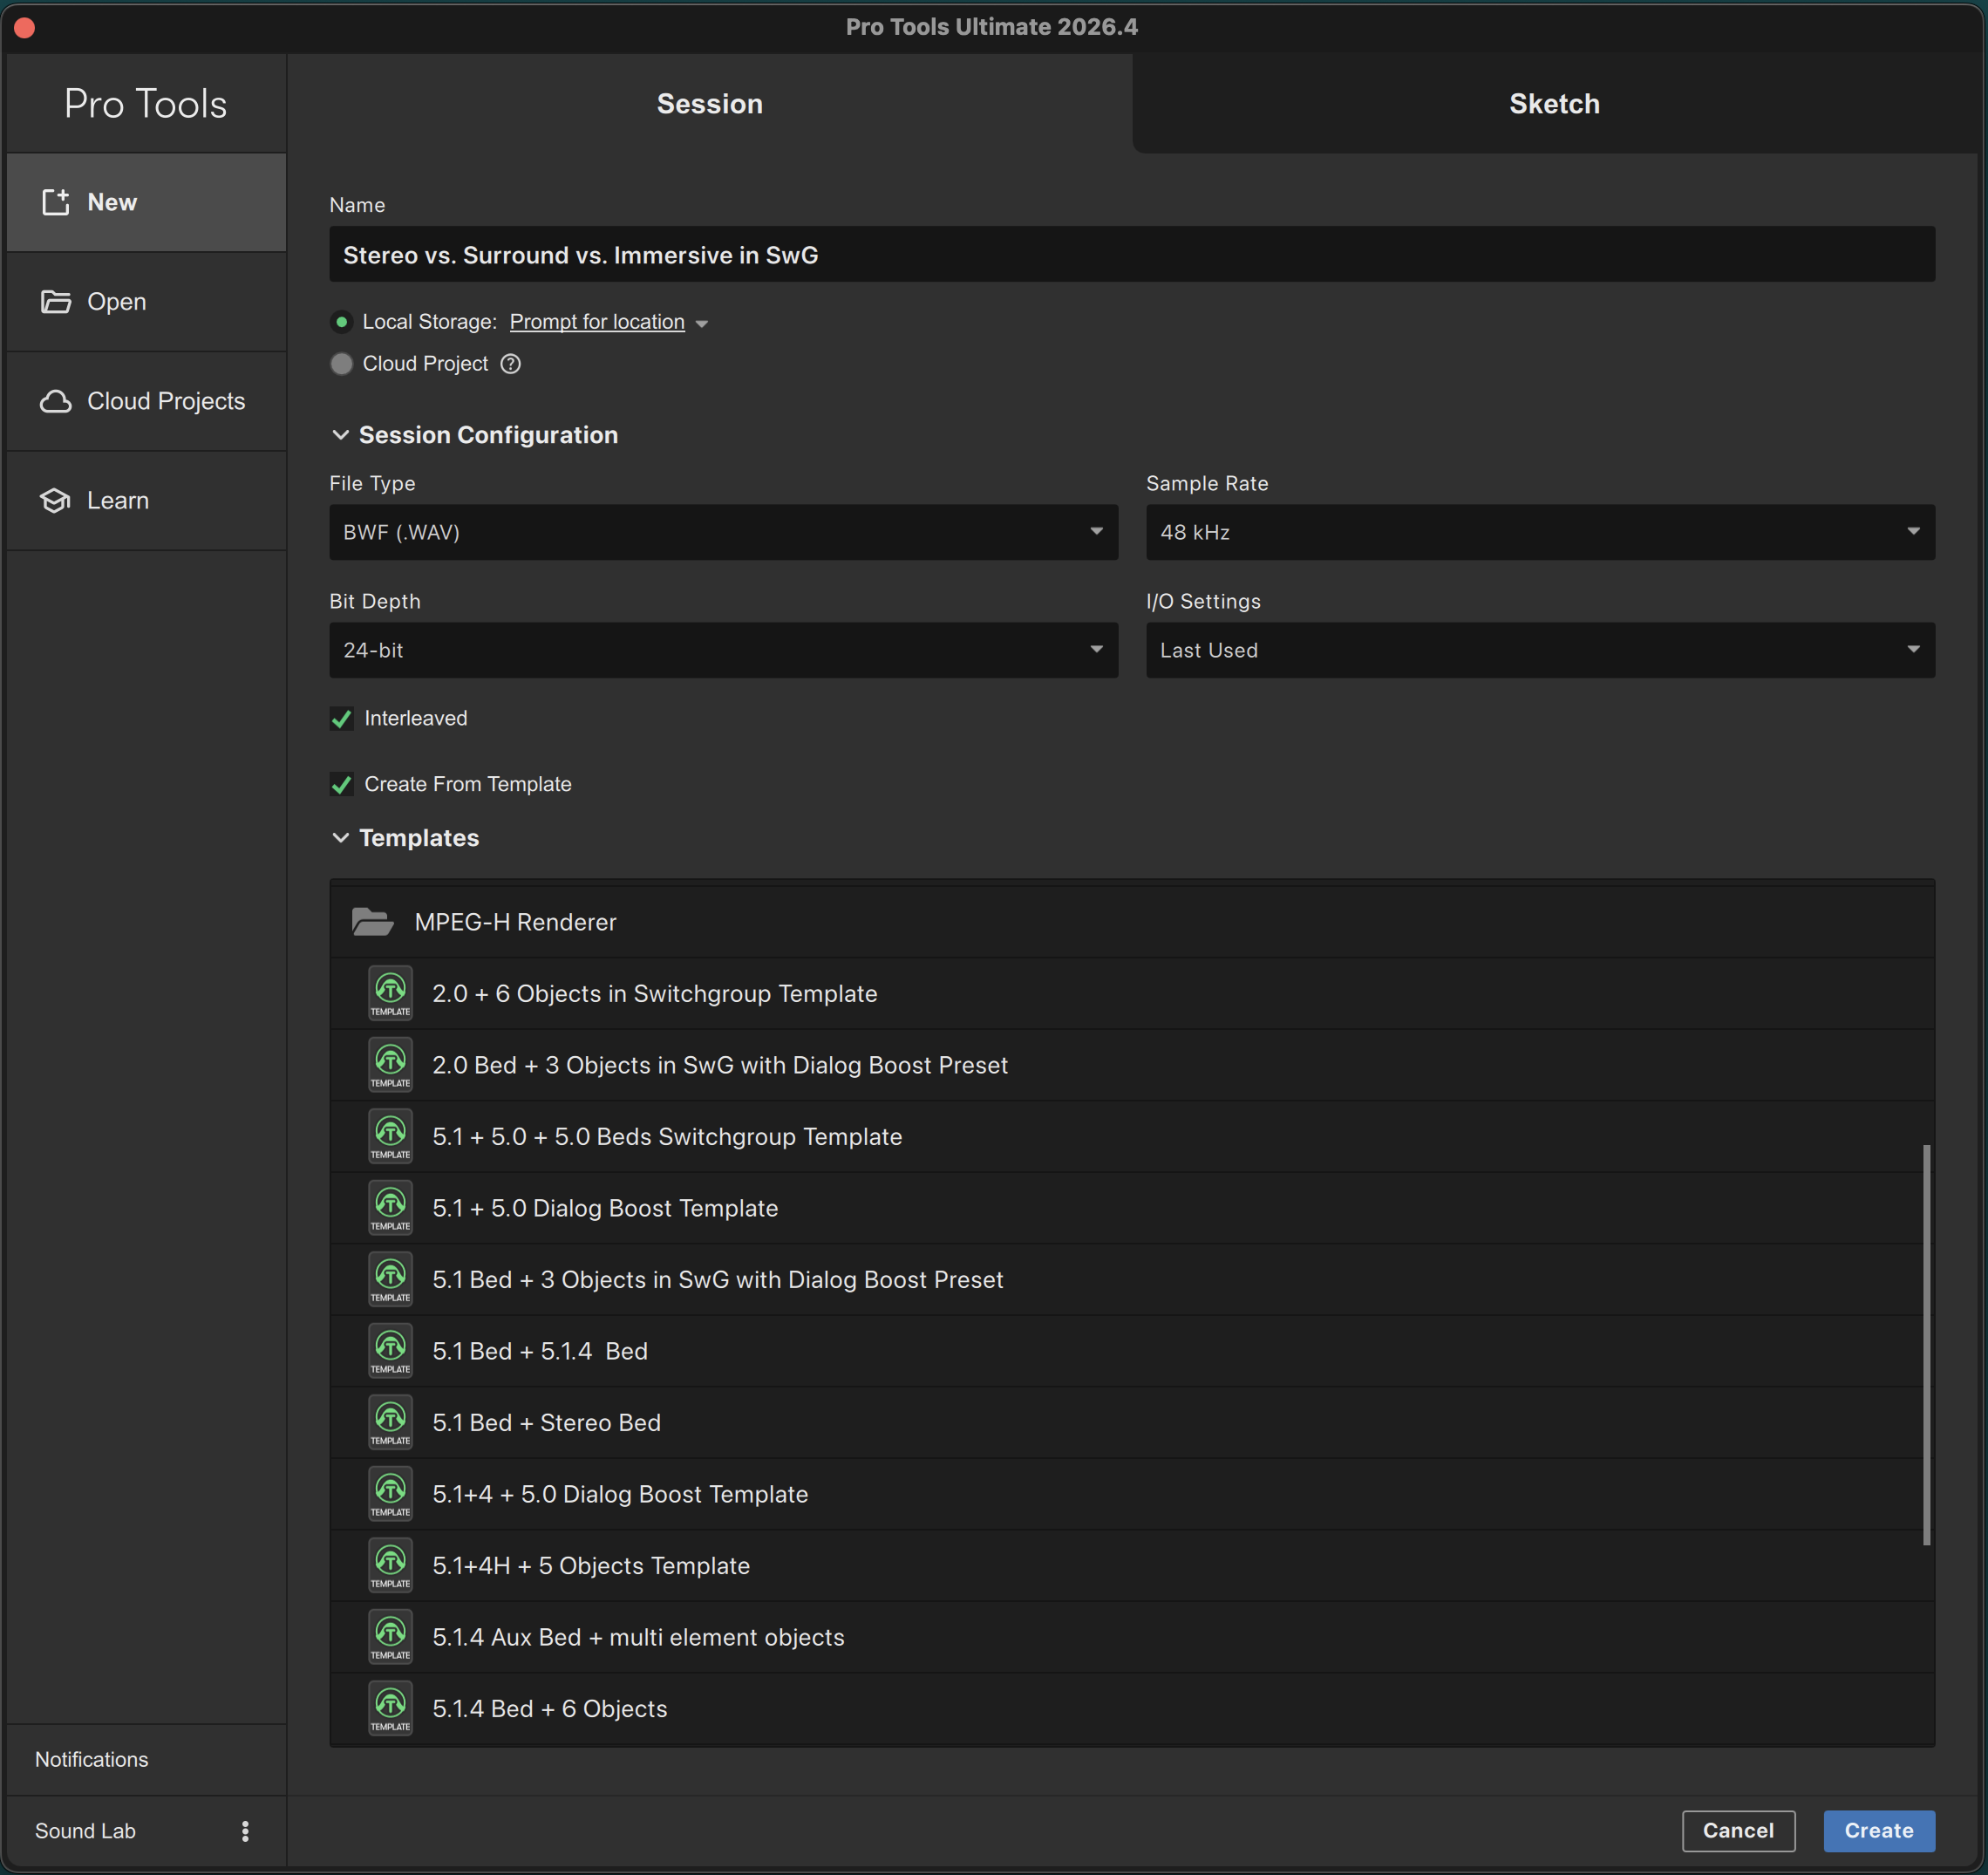Switch to the Session tab
Screen dimensions: 1988x1875
pos(710,104)
